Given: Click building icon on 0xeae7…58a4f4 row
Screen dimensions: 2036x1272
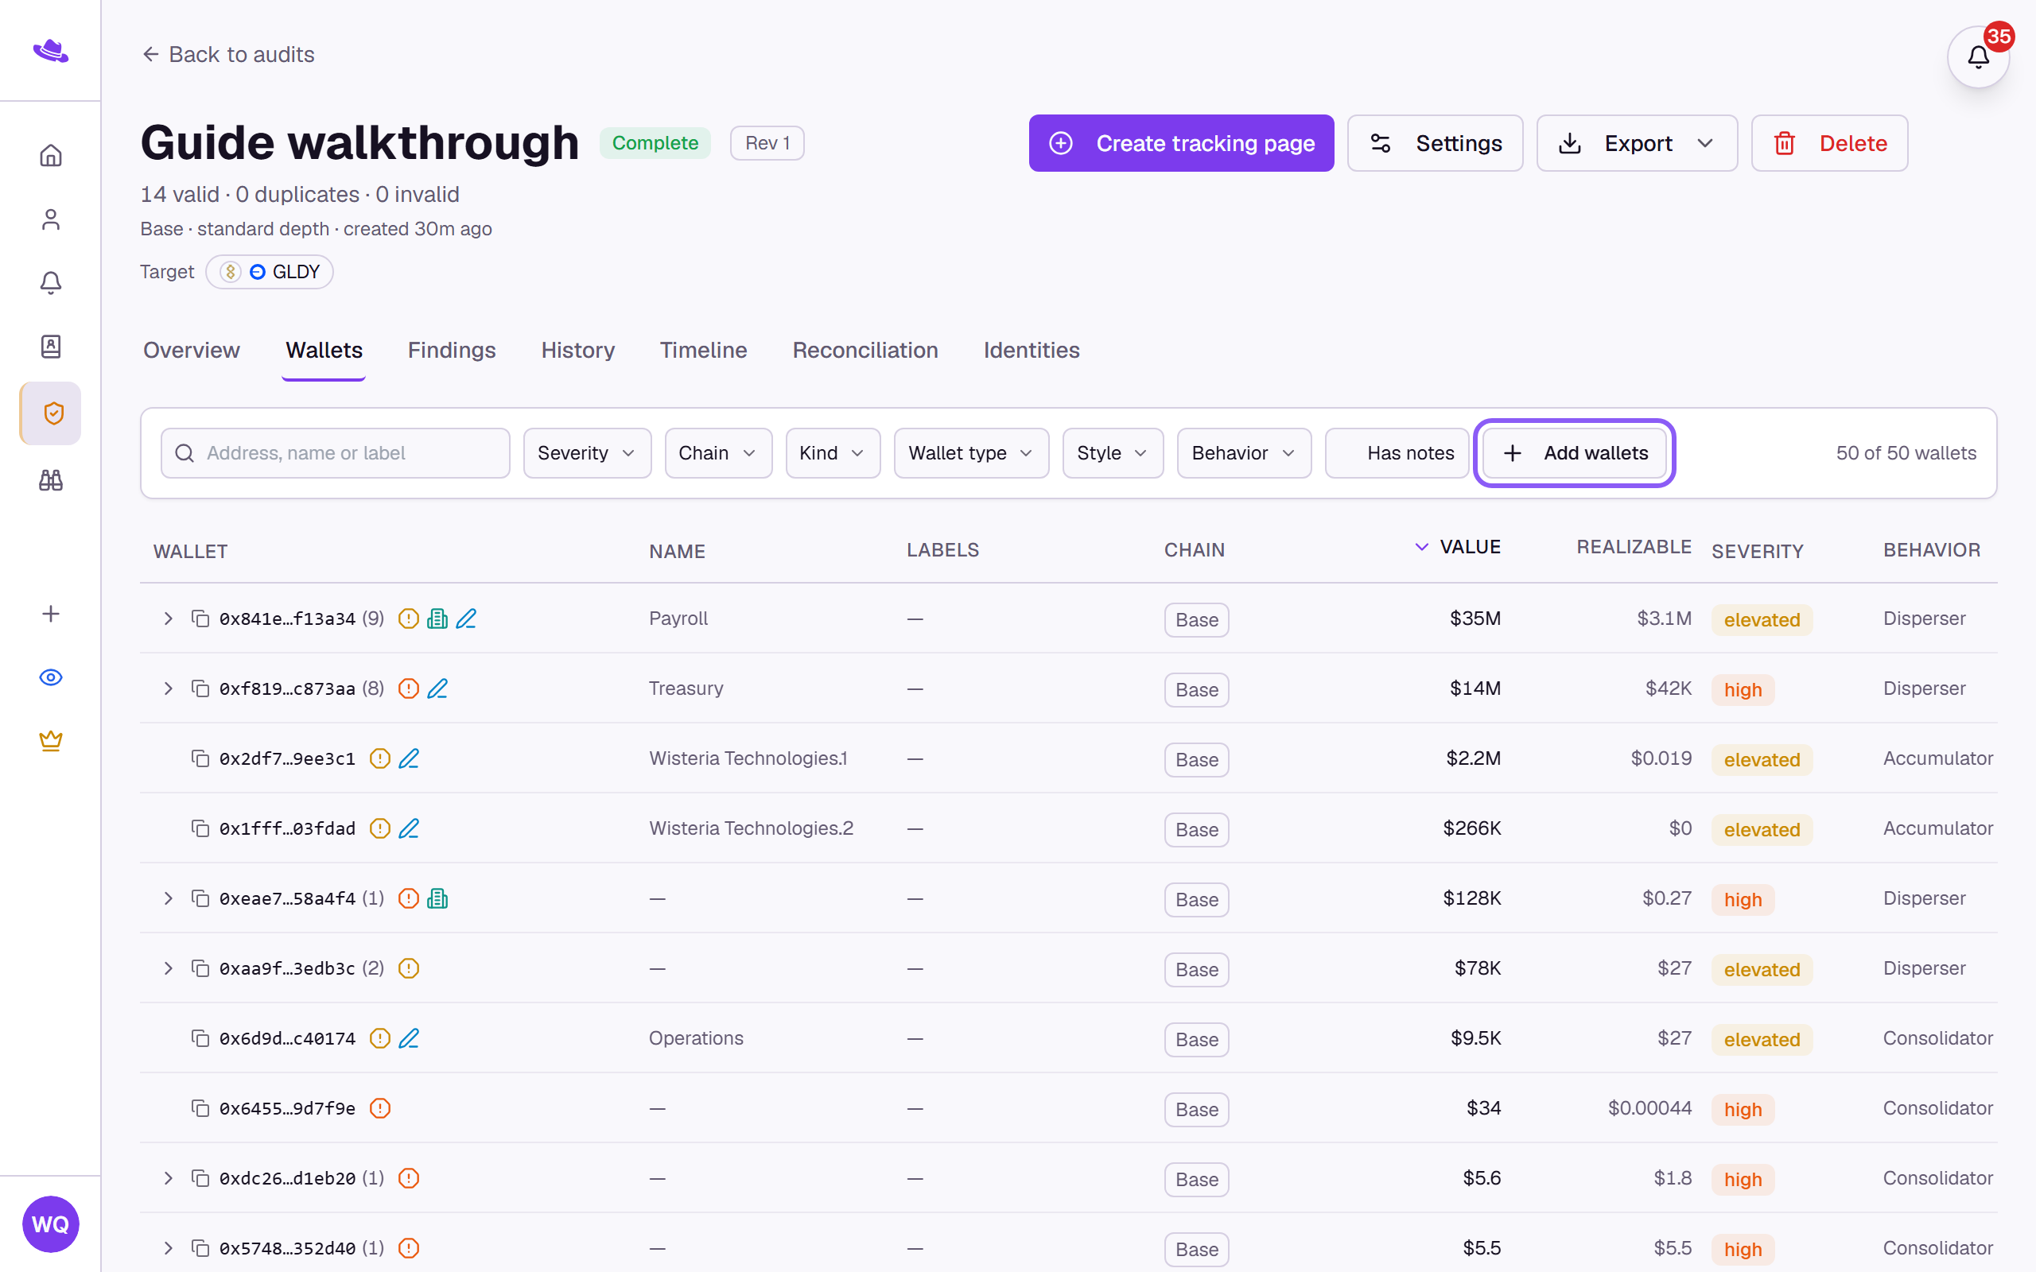Looking at the screenshot, I should (x=437, y=898).
